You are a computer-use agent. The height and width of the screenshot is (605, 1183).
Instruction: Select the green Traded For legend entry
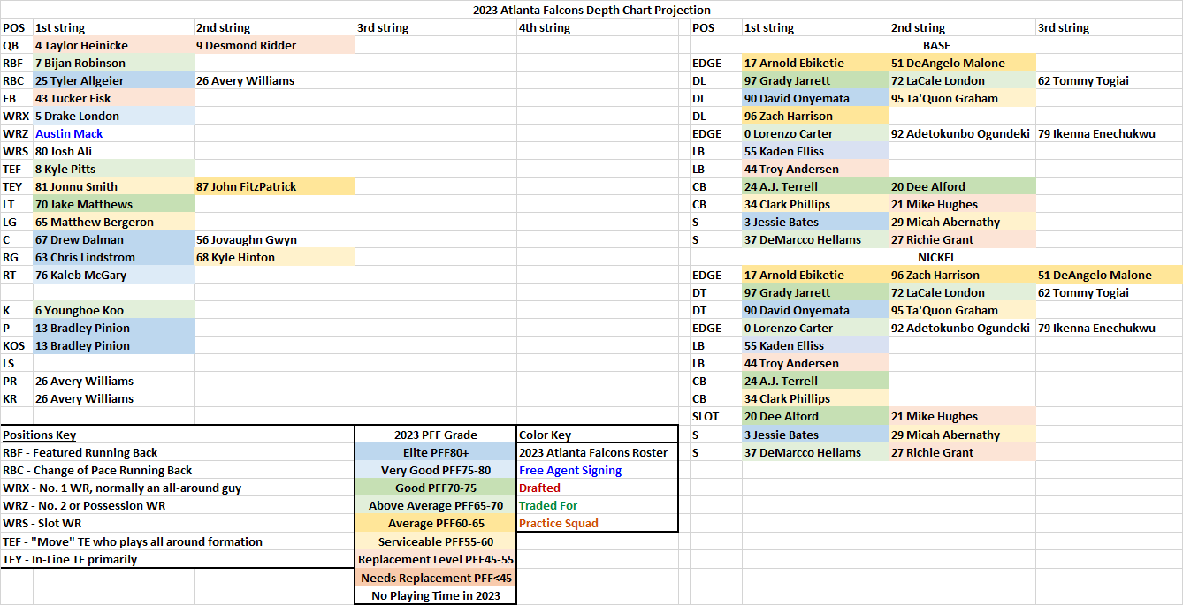548,505
